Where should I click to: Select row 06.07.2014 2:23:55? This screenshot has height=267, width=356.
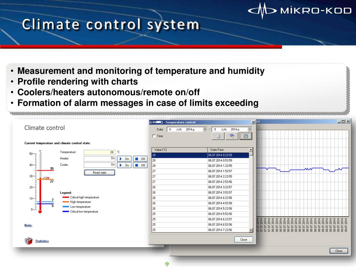click(200, 176)
